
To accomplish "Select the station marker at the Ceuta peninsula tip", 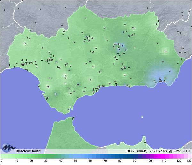I will tap(74, 118).
